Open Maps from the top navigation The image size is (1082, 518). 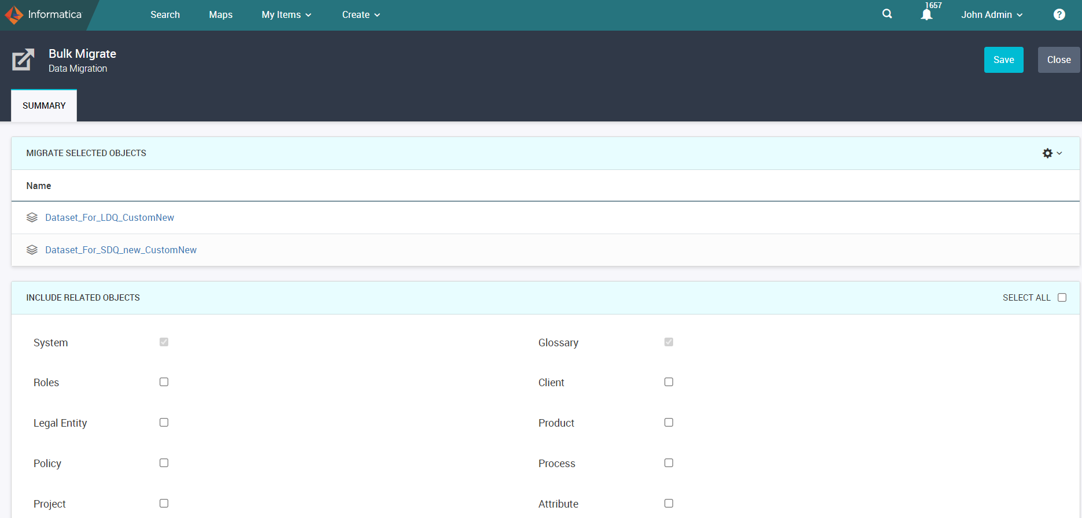[220, 14]
